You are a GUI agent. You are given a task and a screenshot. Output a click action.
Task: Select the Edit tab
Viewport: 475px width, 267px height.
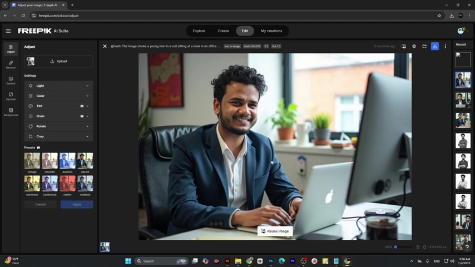click(x=245, y=31)
